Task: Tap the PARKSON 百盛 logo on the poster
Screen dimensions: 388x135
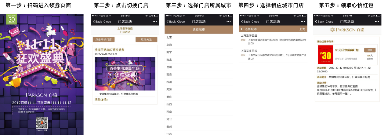Action: [x=42, y=95]
